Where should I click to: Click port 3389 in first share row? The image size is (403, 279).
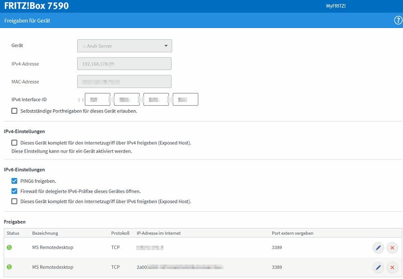pos(277,247)
